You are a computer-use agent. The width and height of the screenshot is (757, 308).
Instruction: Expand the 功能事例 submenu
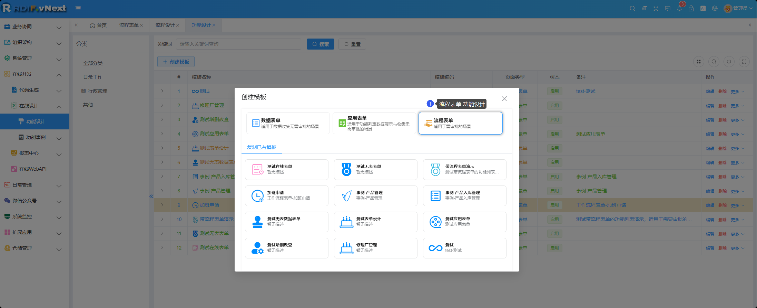(35, 137)
